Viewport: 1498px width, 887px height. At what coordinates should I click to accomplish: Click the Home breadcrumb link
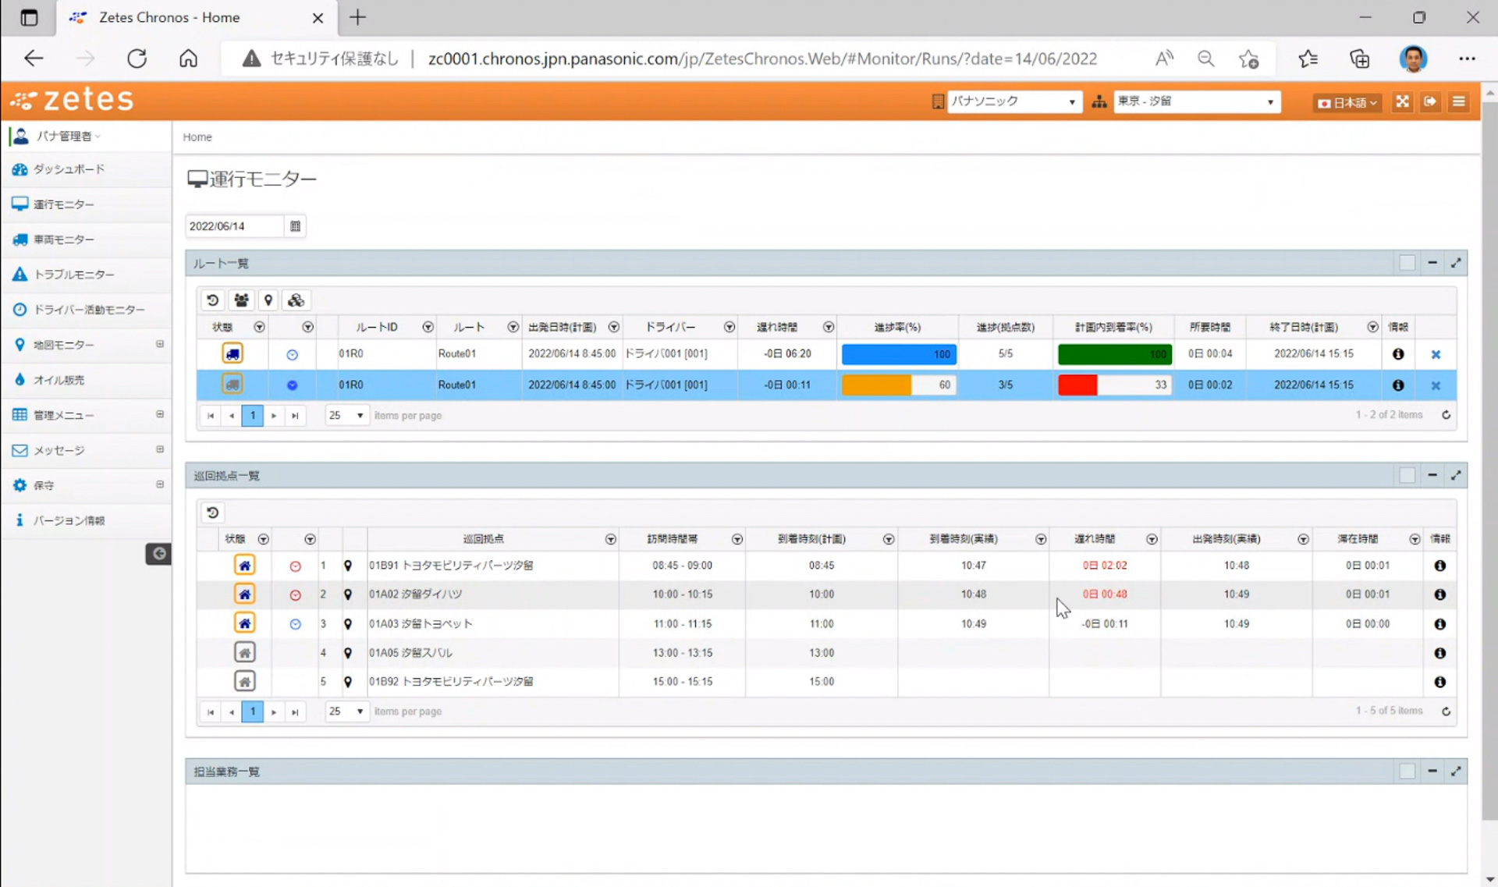click(x=197, y=137)
